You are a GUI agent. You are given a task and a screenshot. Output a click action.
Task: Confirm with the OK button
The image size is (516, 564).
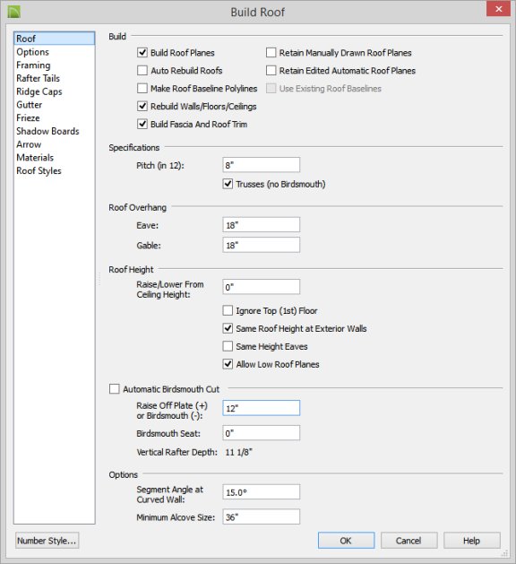point(346,541)
